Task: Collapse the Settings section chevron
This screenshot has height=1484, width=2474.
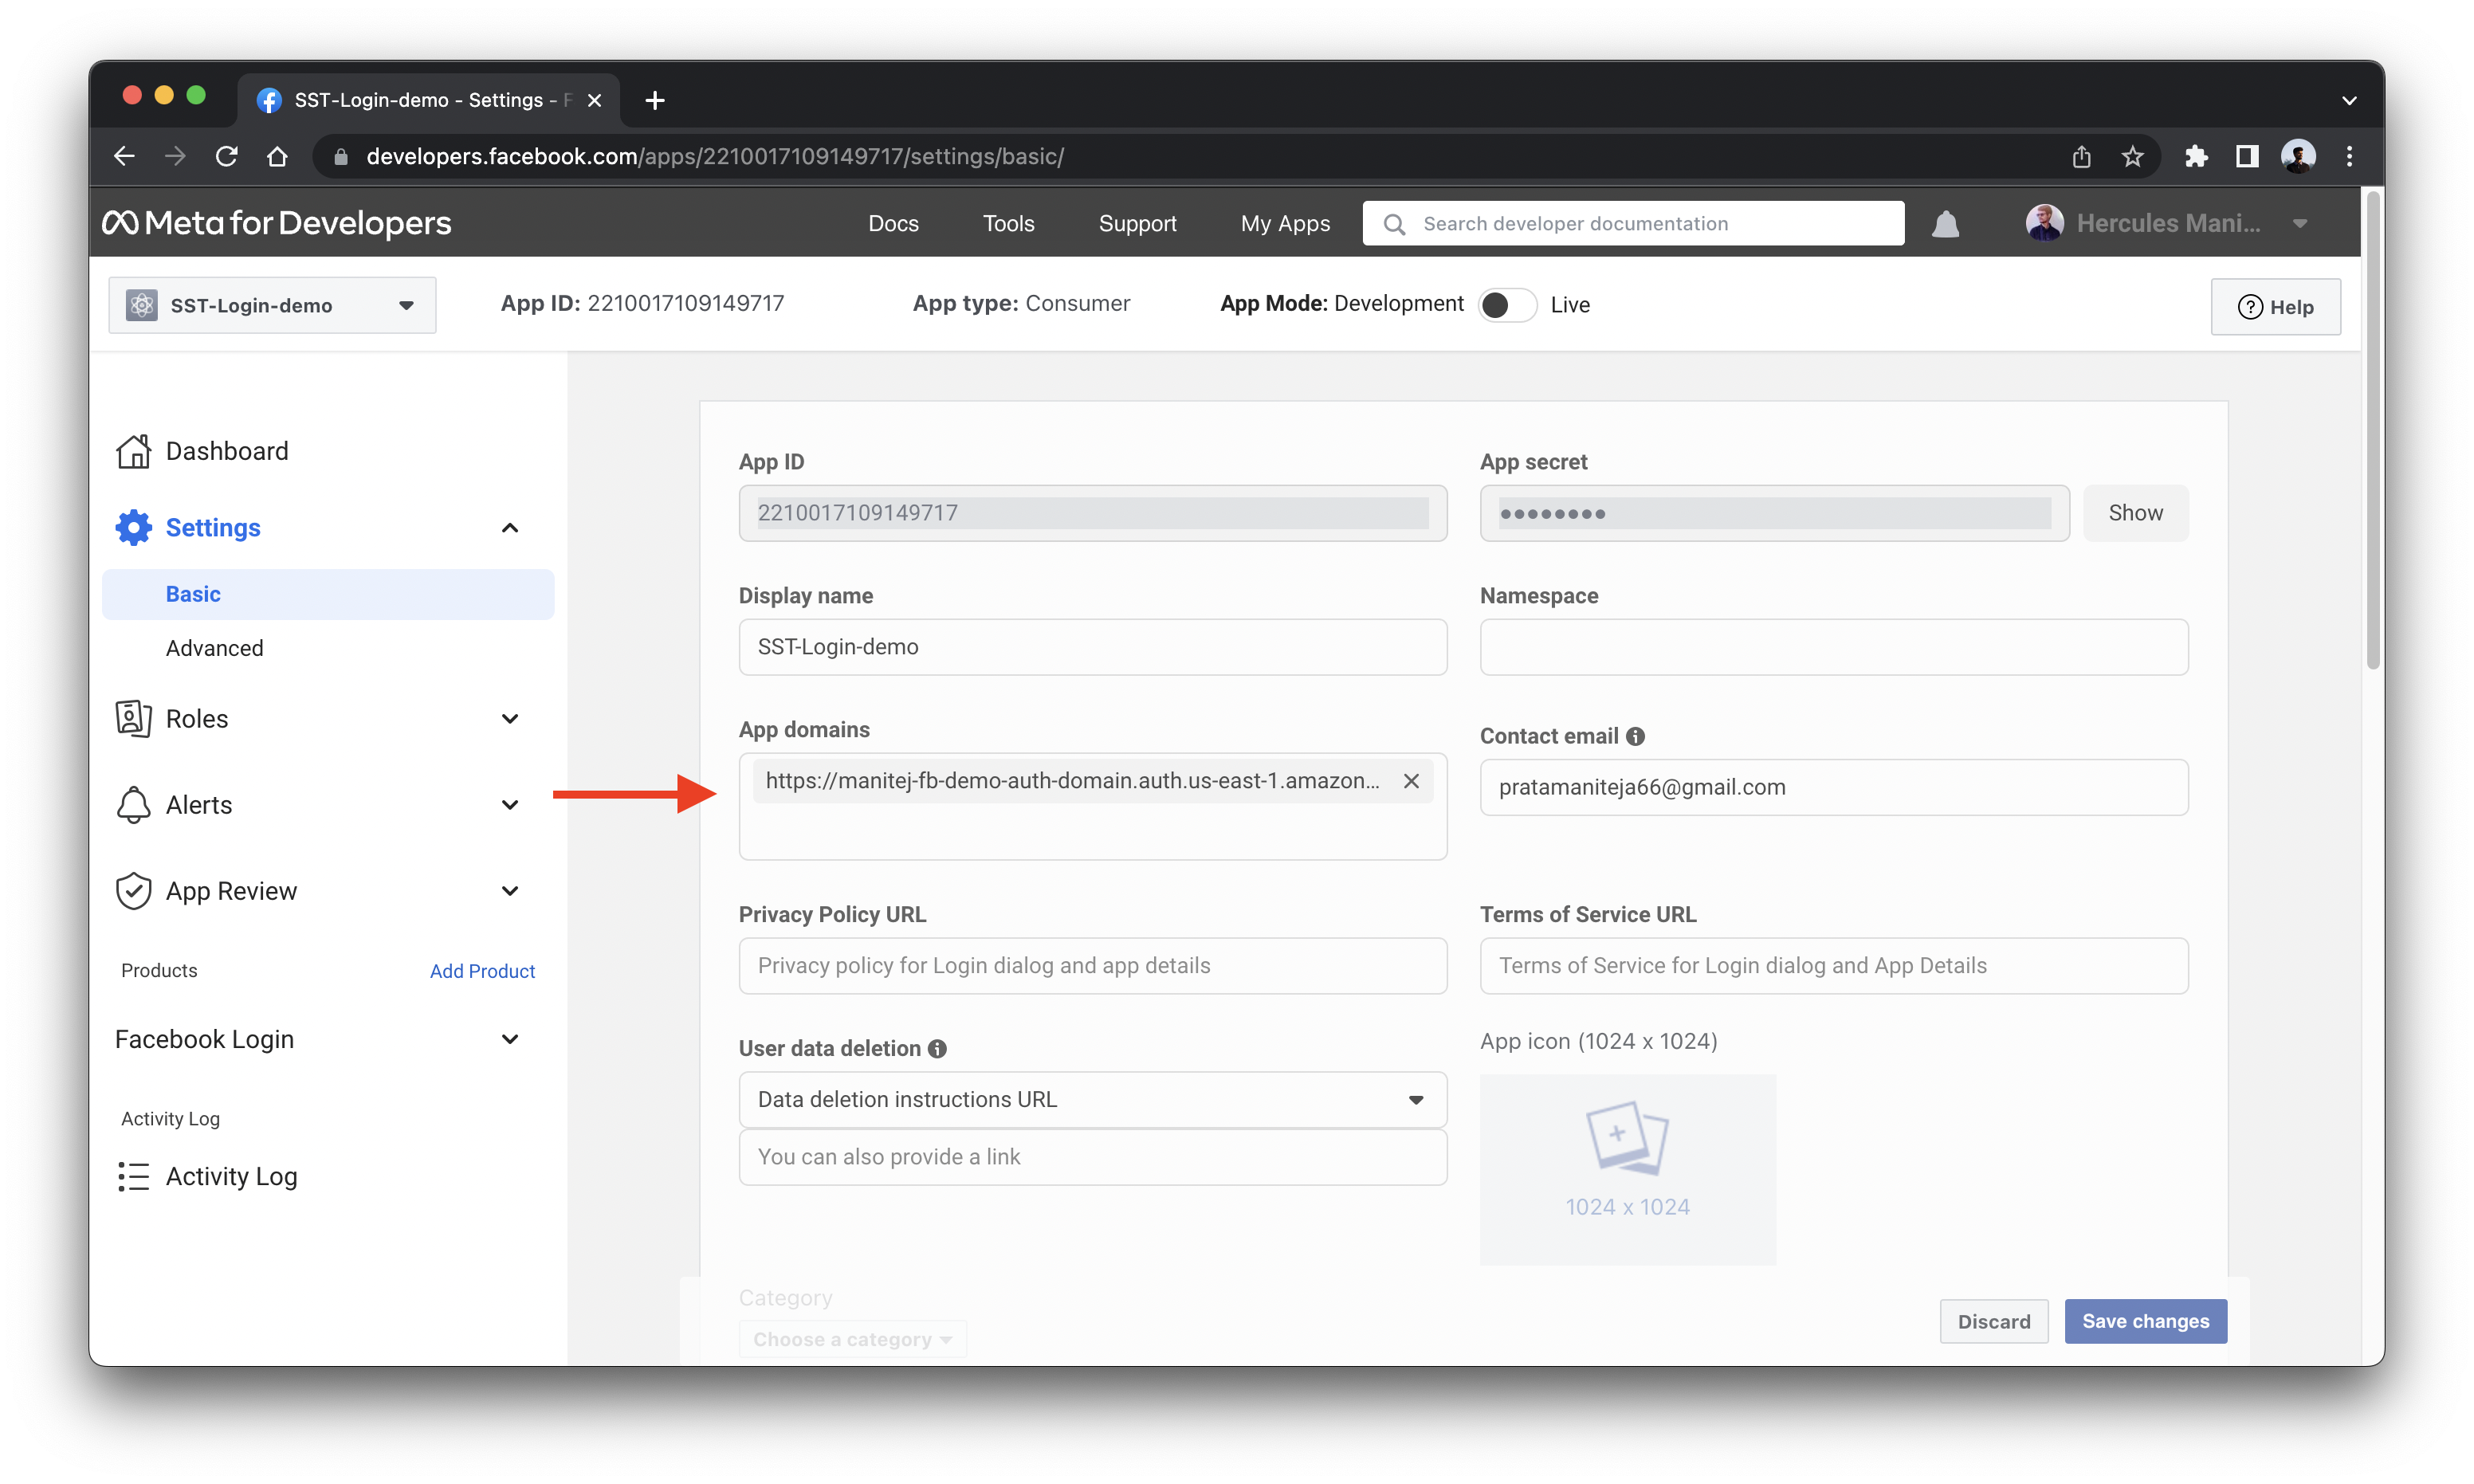Action: [x=510, y=528]
